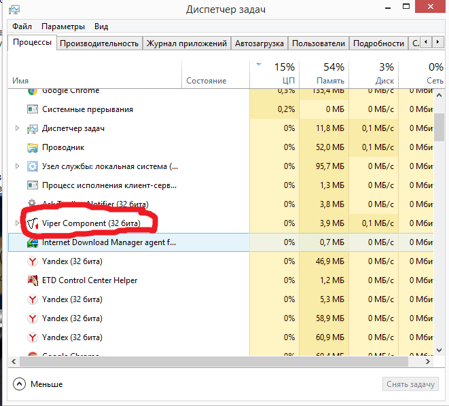Click the Диспетчер задач process row icon
Viewport: 449px width, 406px height.
click(x=33, y=128)
